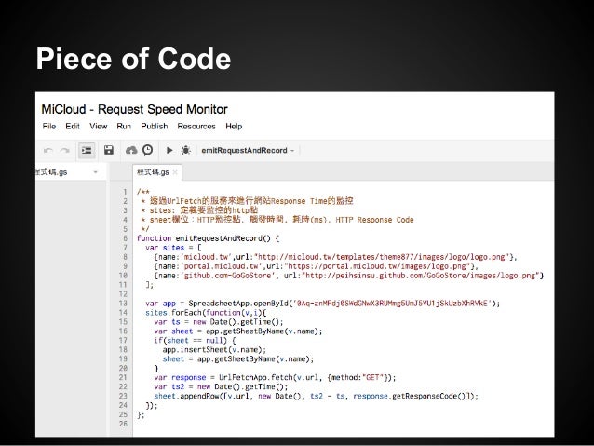The height and width of the screenshot is (446, 594).
Task: Click the sheet.appendRow code line
Action: pos(317,396)
